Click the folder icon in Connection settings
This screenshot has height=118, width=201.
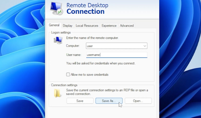point(57,93)
